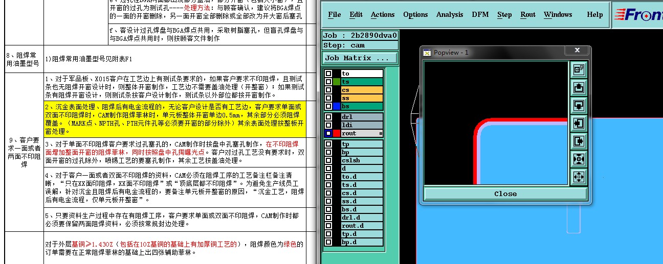This screenshot has width=663, height=264.
Task: Select the layer name 'bs.d' in layer list
Action: pos(362,209)
